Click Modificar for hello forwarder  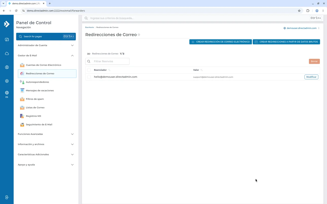[x=311, y=77]
